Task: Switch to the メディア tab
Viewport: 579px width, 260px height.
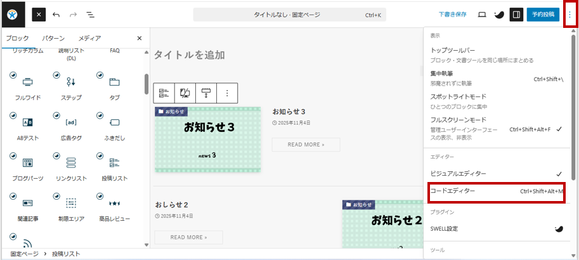Action: click(x=89, y=38)
